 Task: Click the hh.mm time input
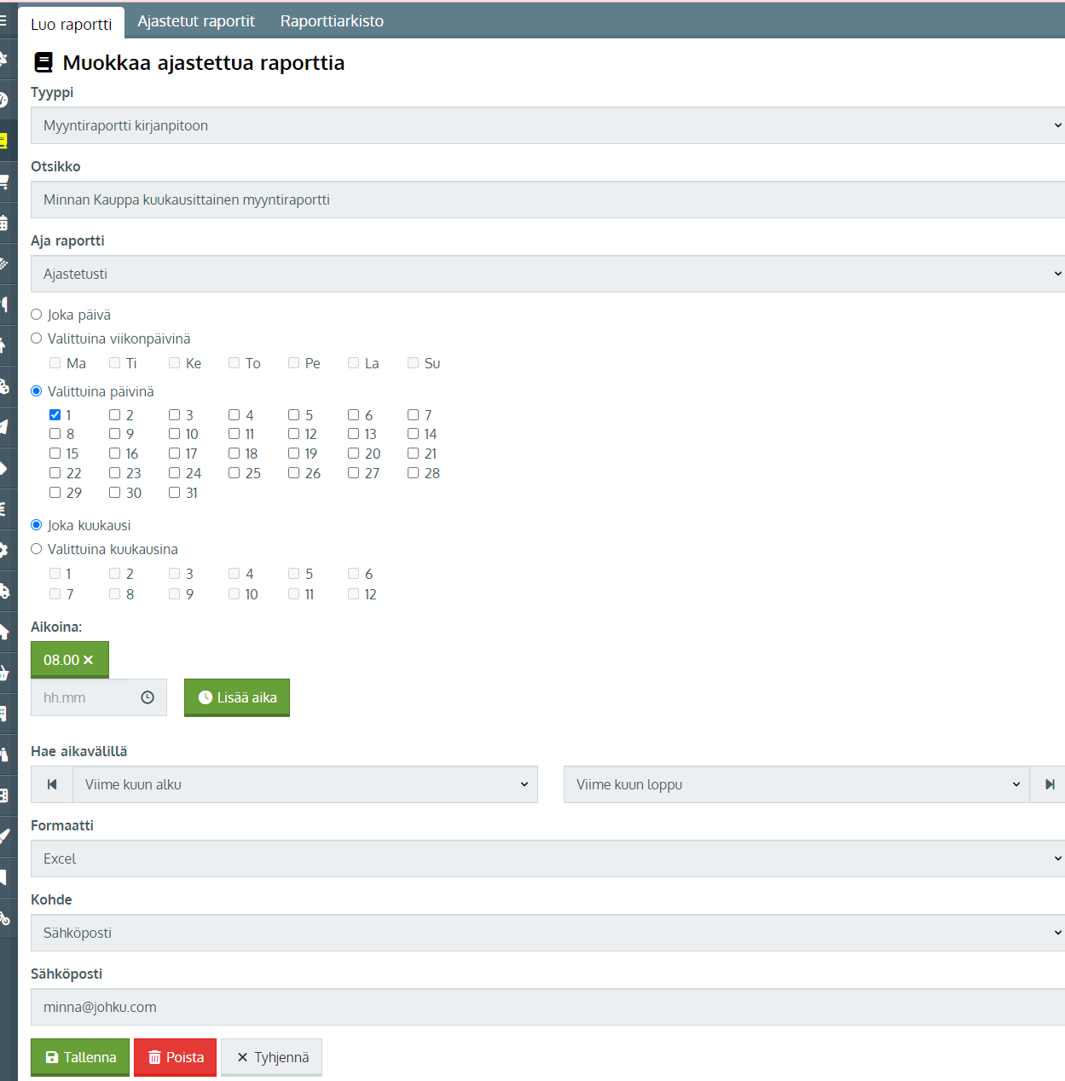click(x=99, y=697)
